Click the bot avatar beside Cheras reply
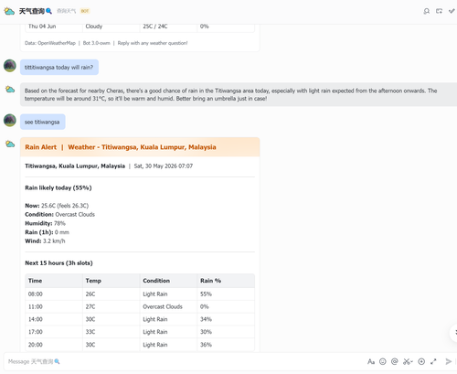Viewport: 457px width, 374px height. 10,90
